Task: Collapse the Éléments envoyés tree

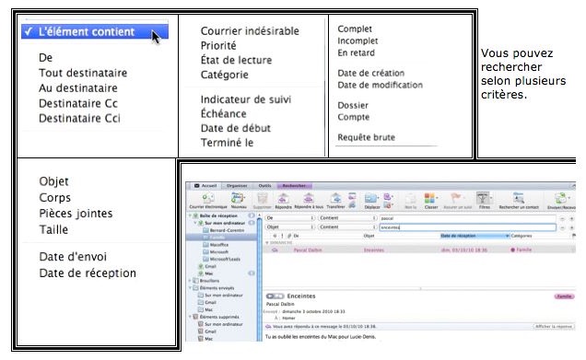Action: (x=190, y=288)
